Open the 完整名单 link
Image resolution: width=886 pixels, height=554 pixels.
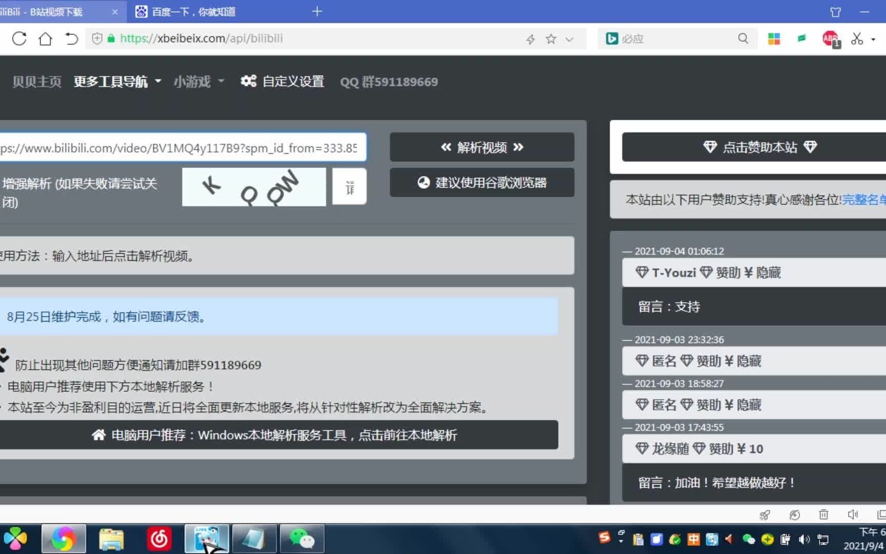864,200
